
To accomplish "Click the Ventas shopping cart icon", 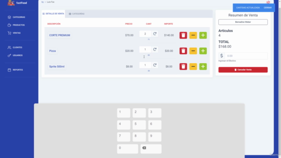I will point(9,33).
